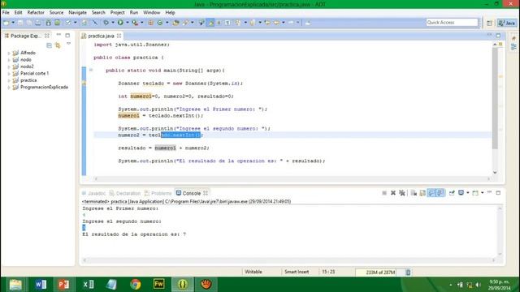Click the Clear Console icon
The height and width of the screenshot is (292, 520).
tap(414, 193)
